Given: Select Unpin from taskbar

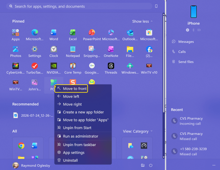Looking at the screenshot, I should pyautogui.click(x=83, y=145).
